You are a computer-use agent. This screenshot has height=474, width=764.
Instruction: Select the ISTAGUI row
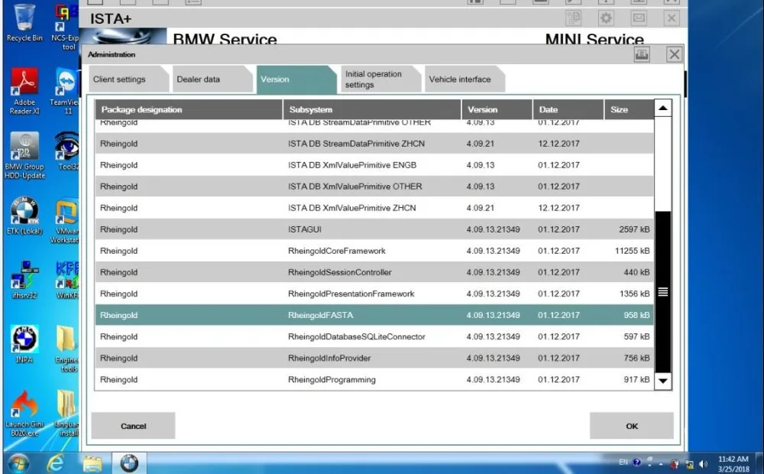(374, 229)
